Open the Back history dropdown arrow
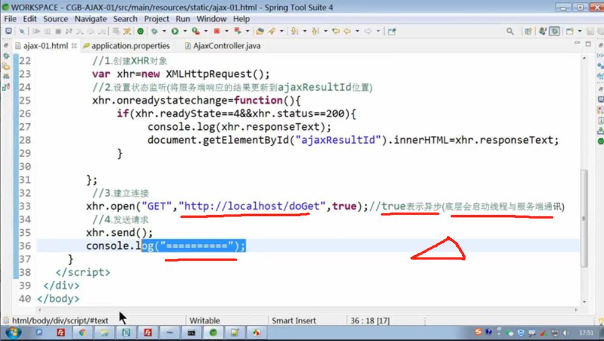 (x=357, y=31)
